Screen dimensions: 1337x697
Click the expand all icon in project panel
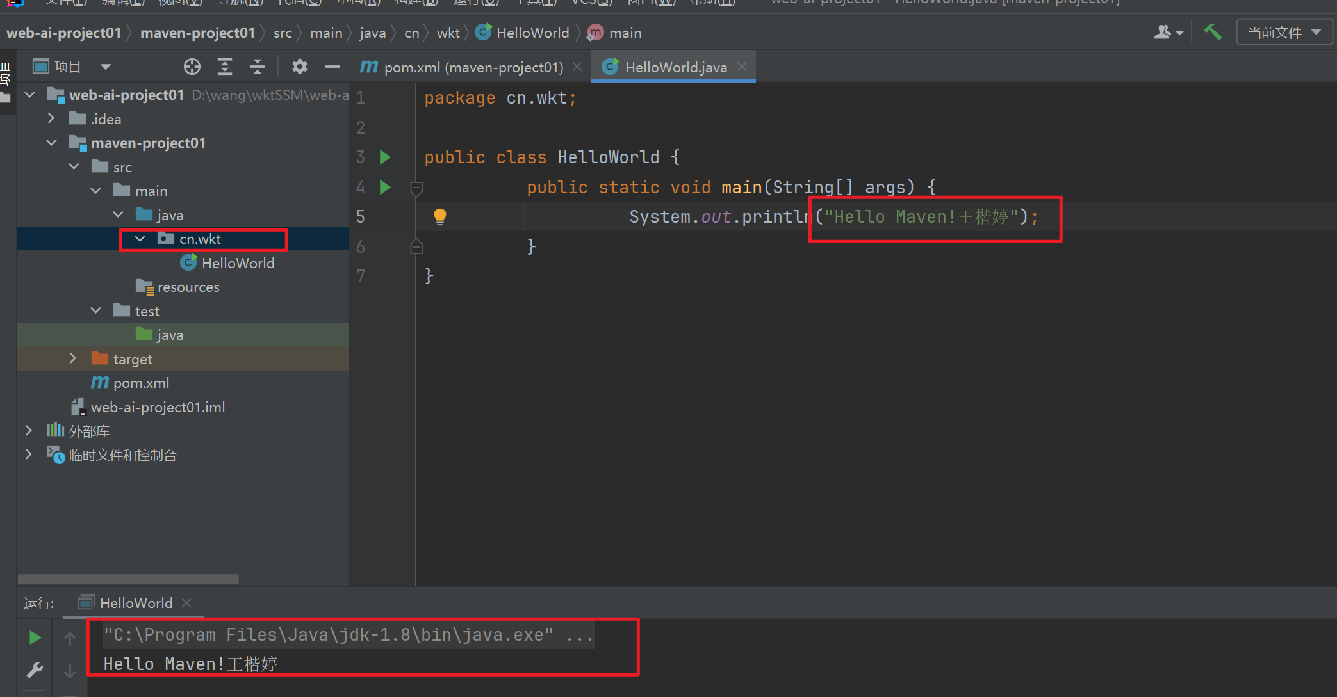(x=225, y=67)
